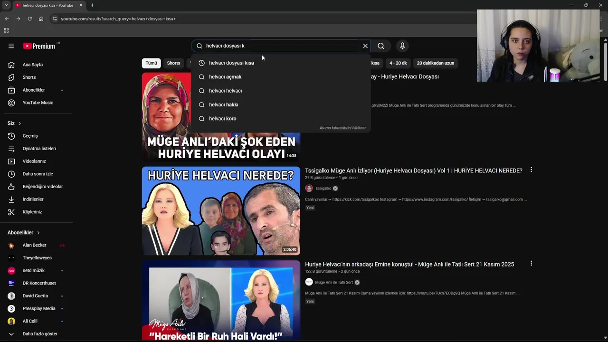
Task: Select the 4 - 20 dk filter chip
Action: tap(398, 63)
